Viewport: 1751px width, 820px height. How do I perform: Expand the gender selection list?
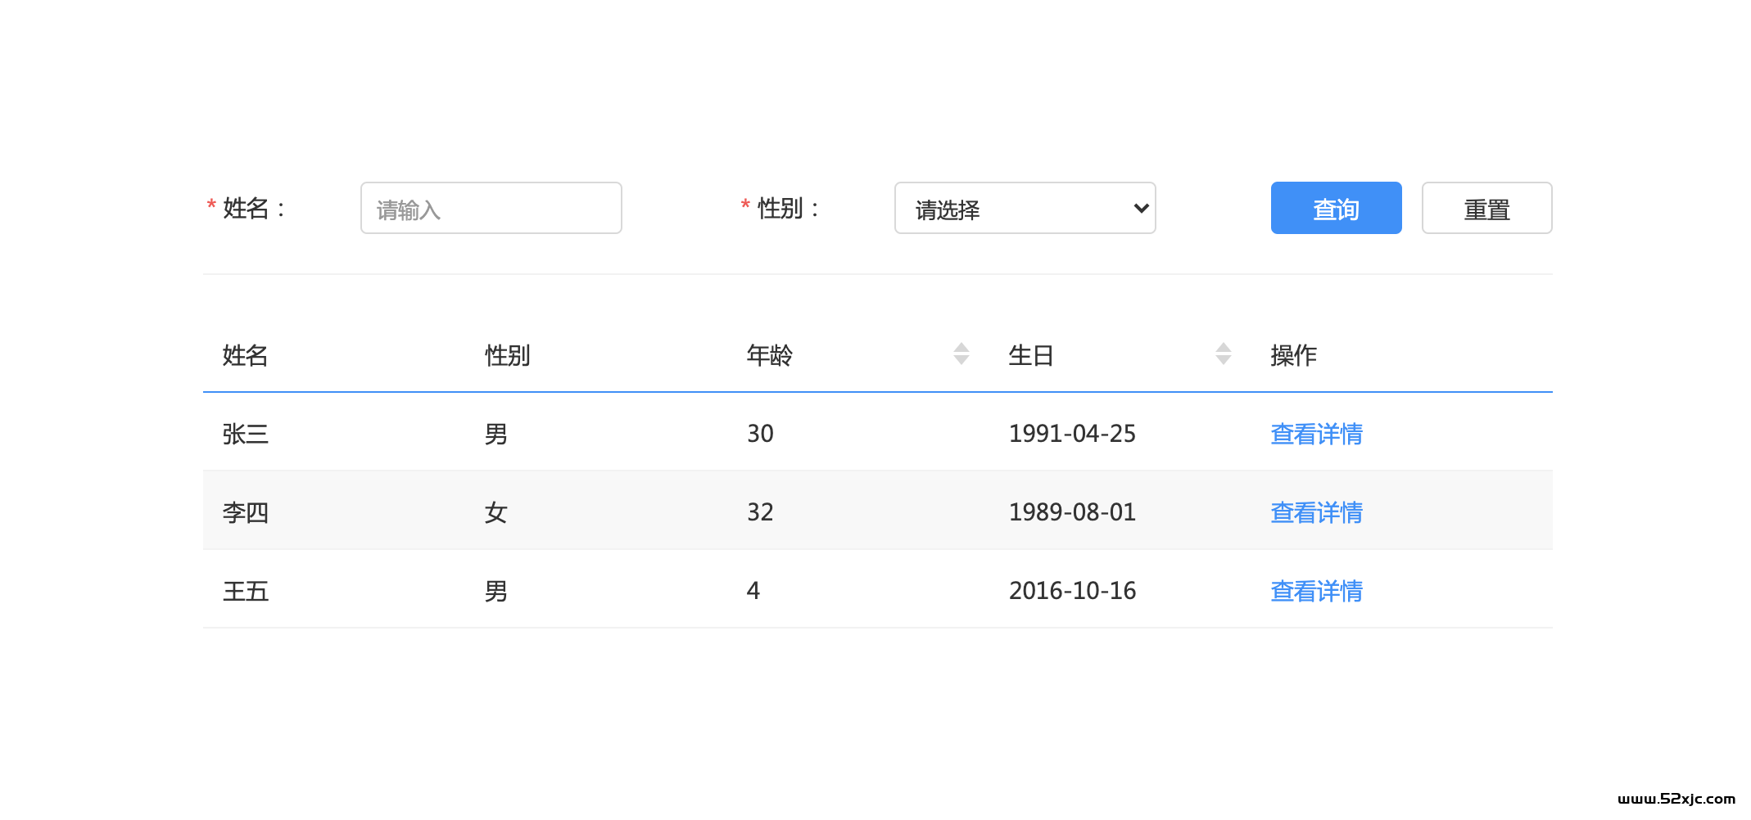1025,209
